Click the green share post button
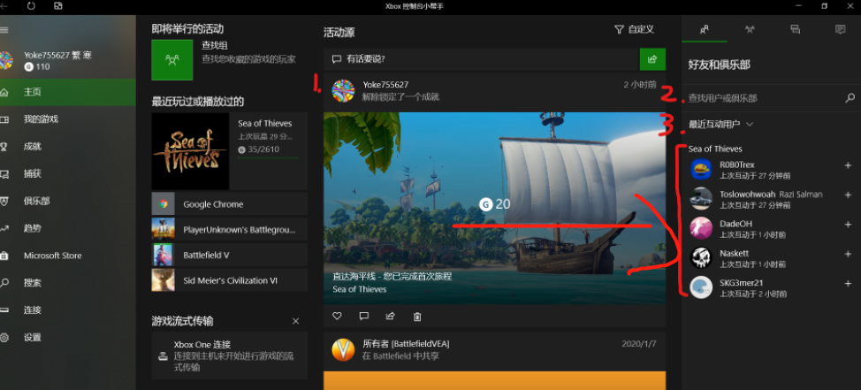 click(x=653, y=59)
